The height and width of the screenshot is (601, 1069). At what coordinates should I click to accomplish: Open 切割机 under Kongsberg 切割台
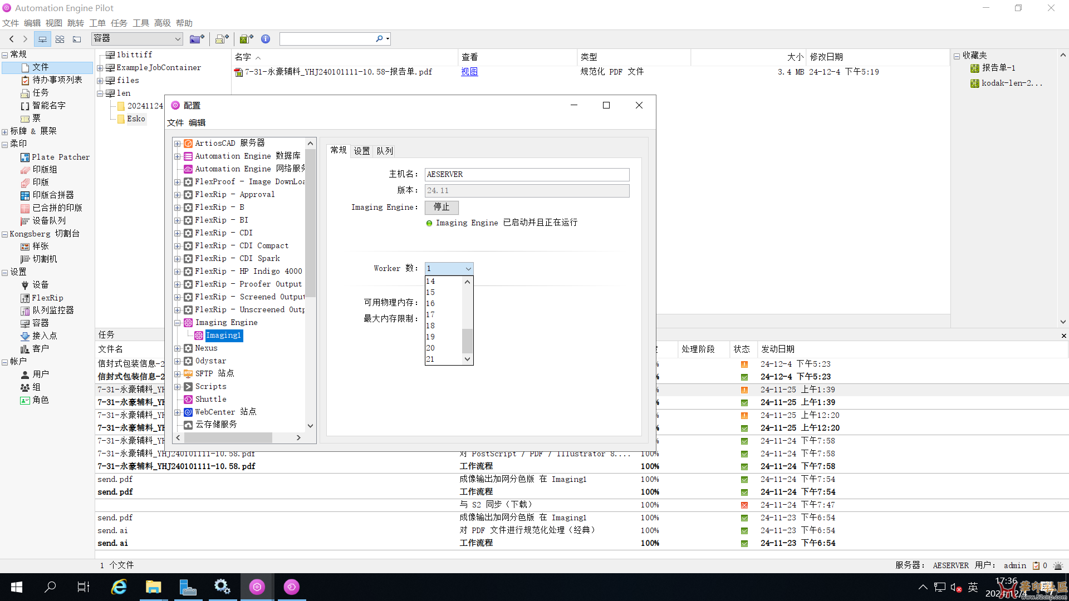click(45, 259)
